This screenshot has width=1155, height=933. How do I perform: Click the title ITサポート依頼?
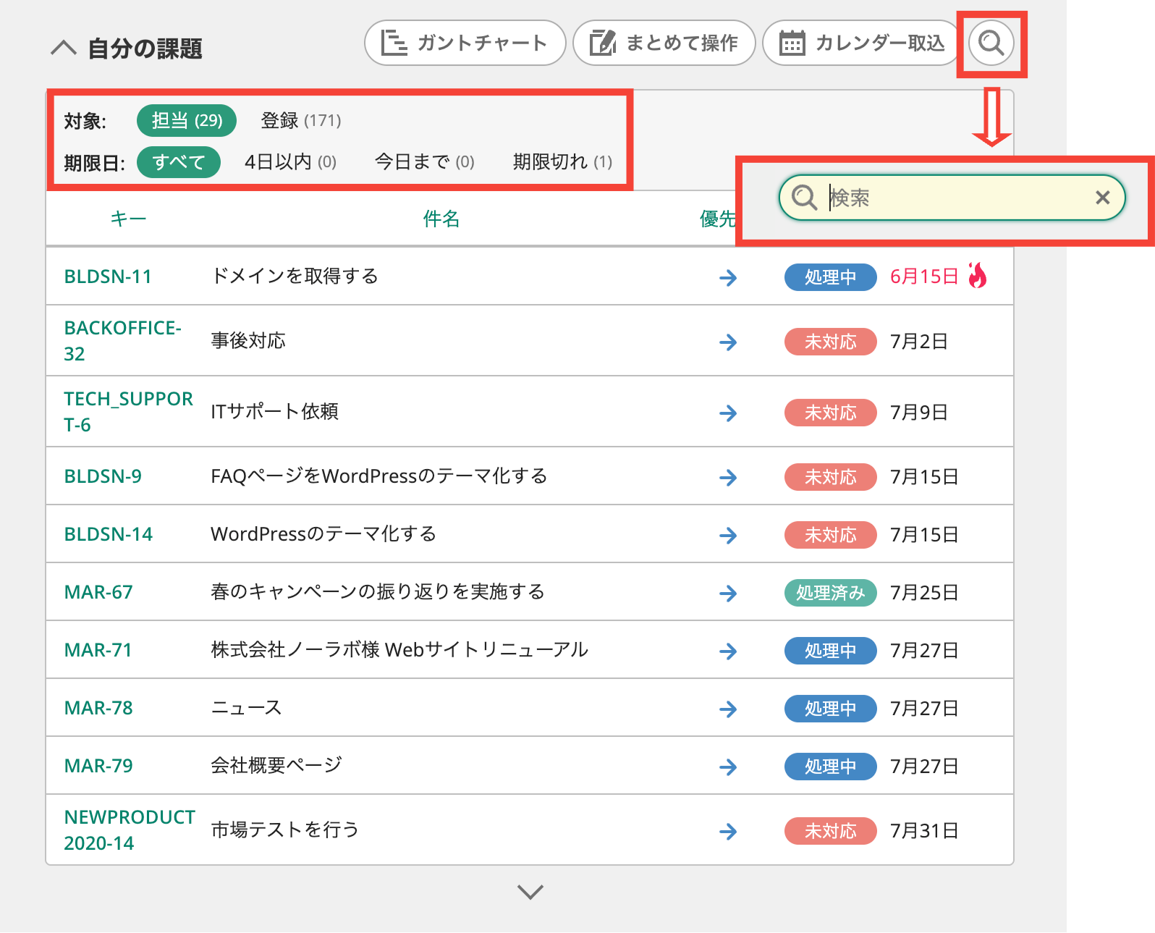274,411
